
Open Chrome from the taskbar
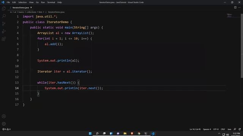(139, 133)
